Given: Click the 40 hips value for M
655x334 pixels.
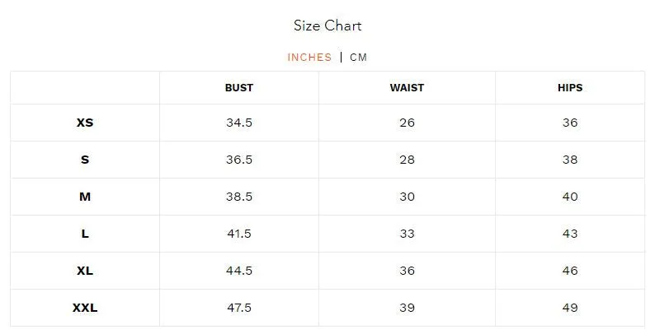Looking at the screenshot, I should coord(570,197).
